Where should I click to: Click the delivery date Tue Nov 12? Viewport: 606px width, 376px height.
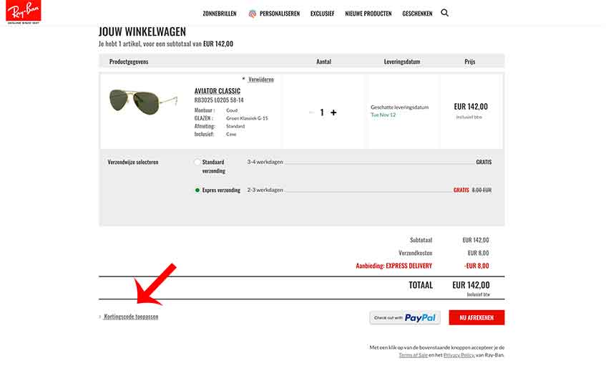pyautogui.click(x=383, y=115)
